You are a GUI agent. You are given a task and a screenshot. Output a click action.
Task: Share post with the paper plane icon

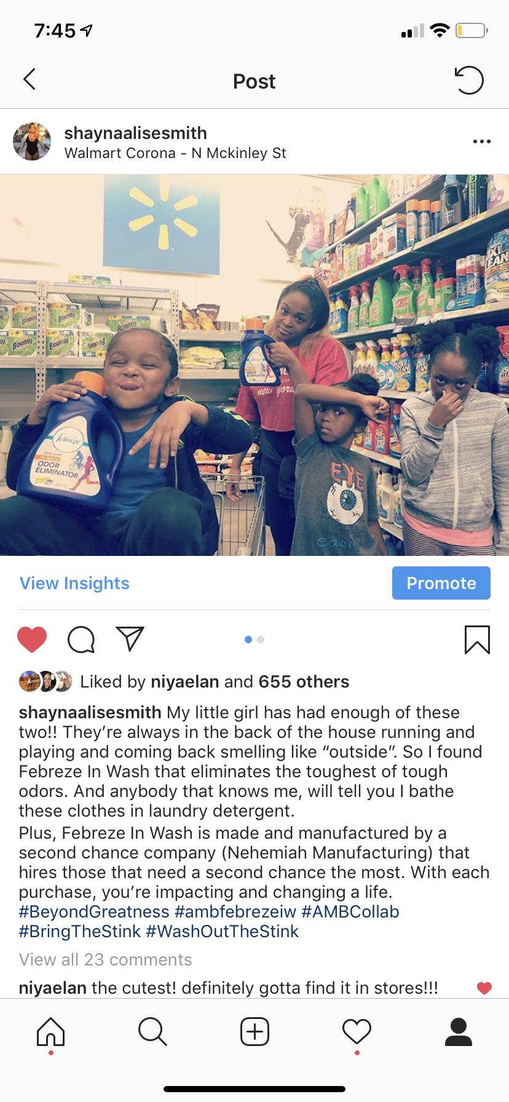click(x=130, y=639)
